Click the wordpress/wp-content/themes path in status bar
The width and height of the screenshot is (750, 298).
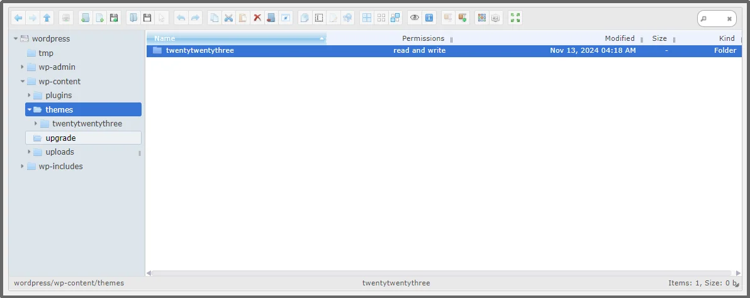point(69,283)
